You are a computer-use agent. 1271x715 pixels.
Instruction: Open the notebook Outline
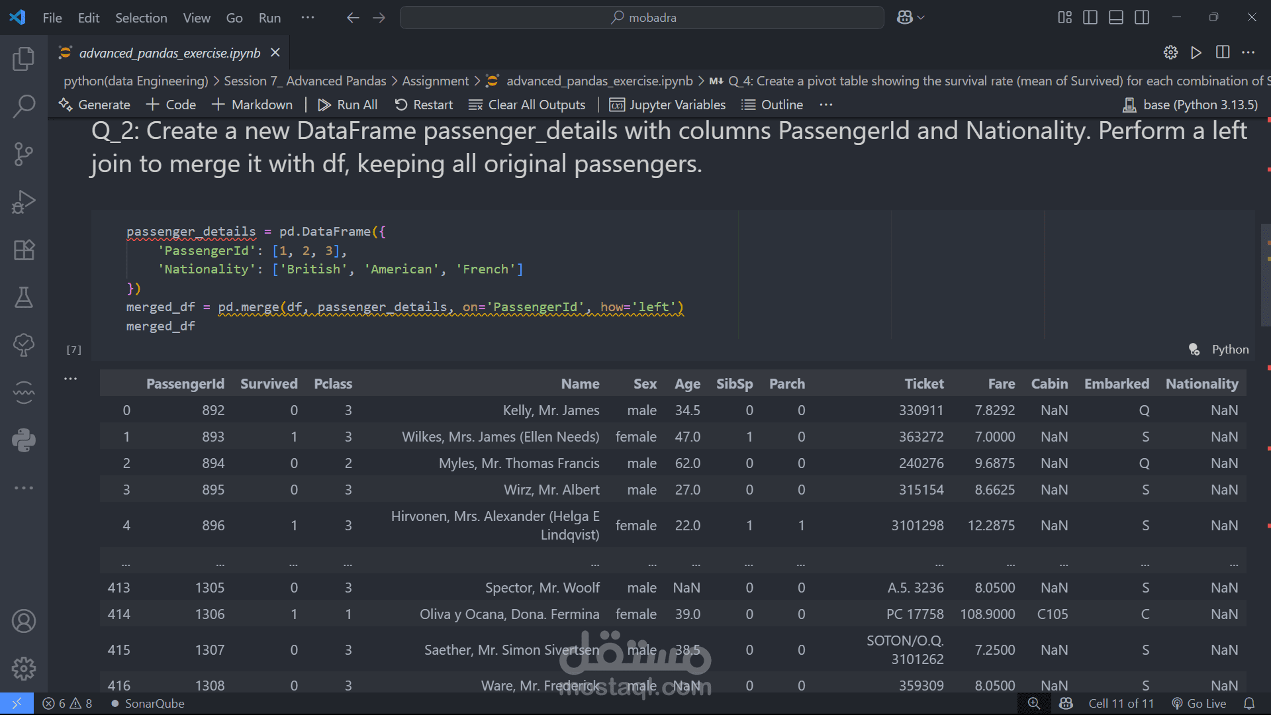pos(772,105)
